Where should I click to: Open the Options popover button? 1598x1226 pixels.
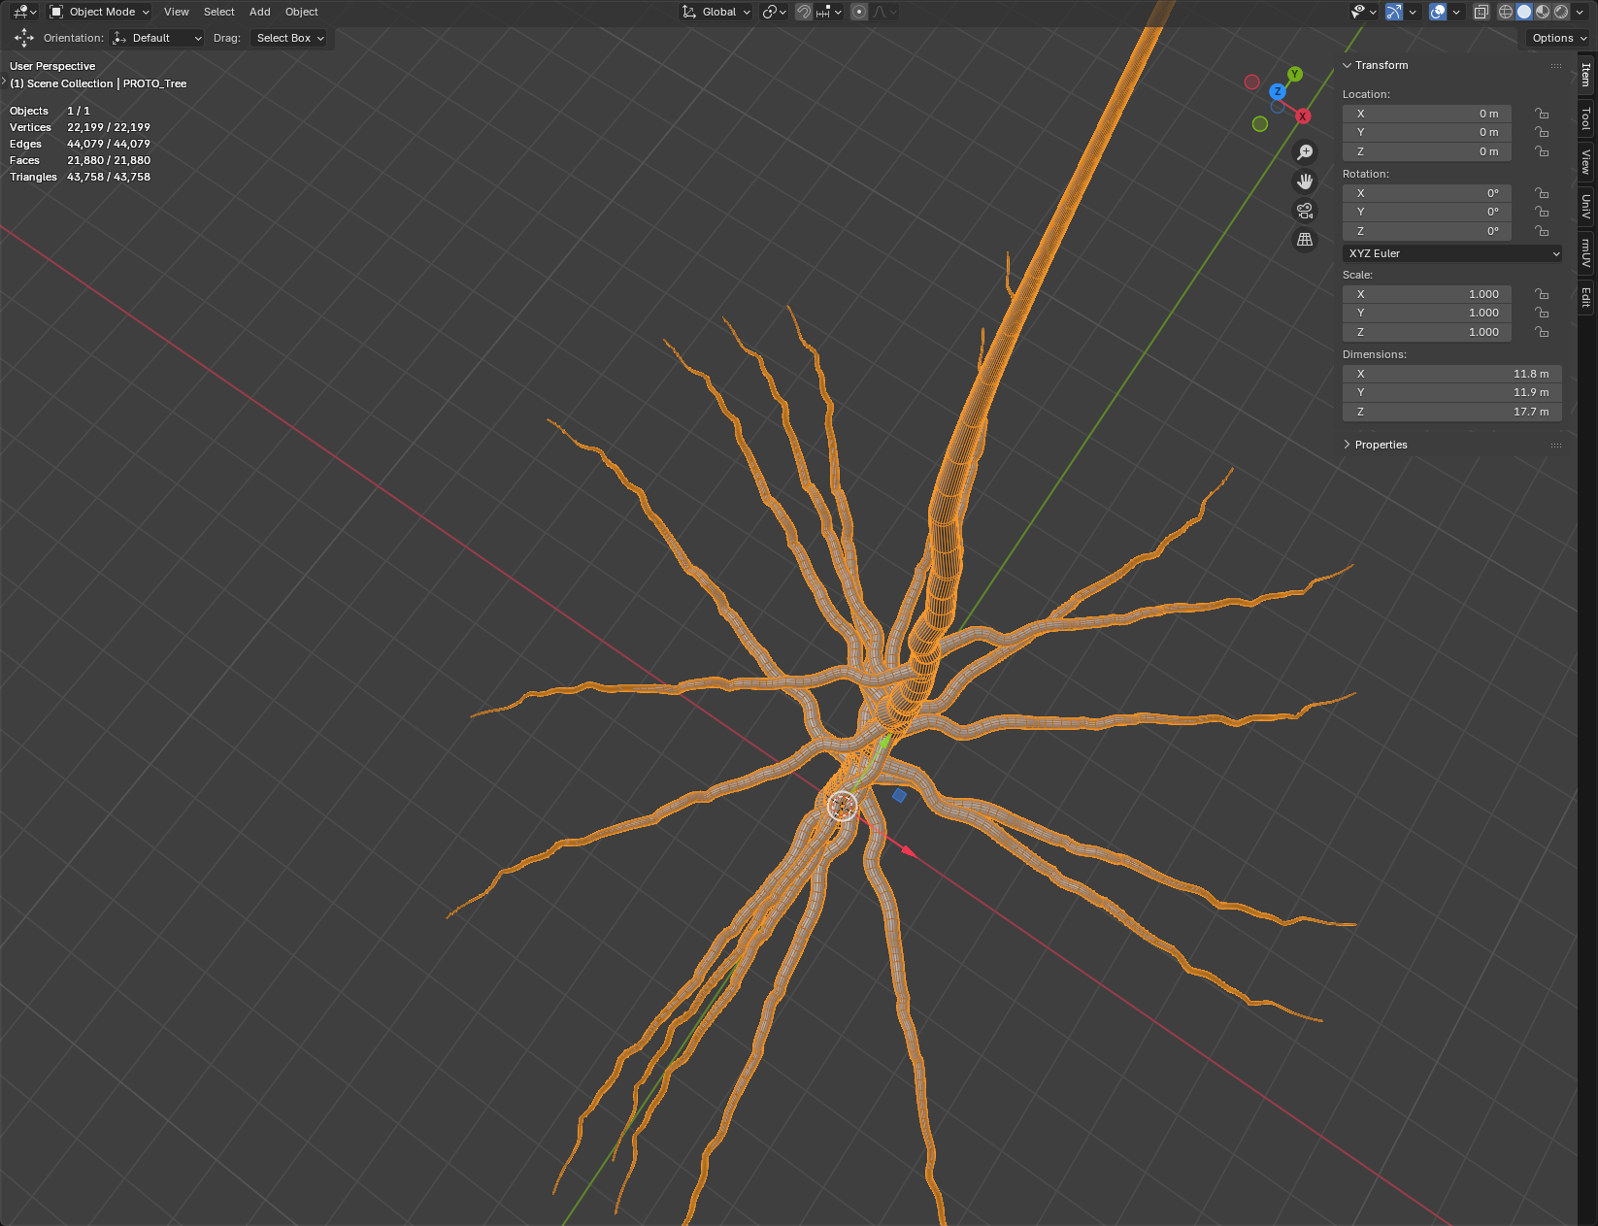click(x=1558, y=38)
